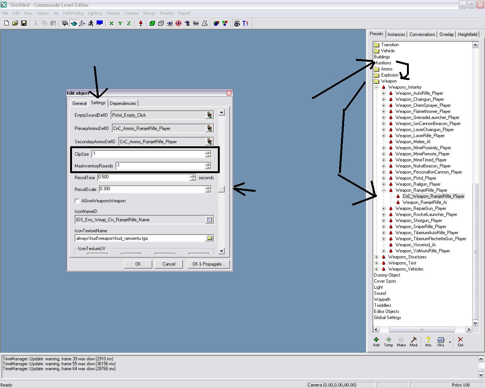Click the Edit object dialog scrollbar thumb
485x388 pixels.
pos(222,189)
